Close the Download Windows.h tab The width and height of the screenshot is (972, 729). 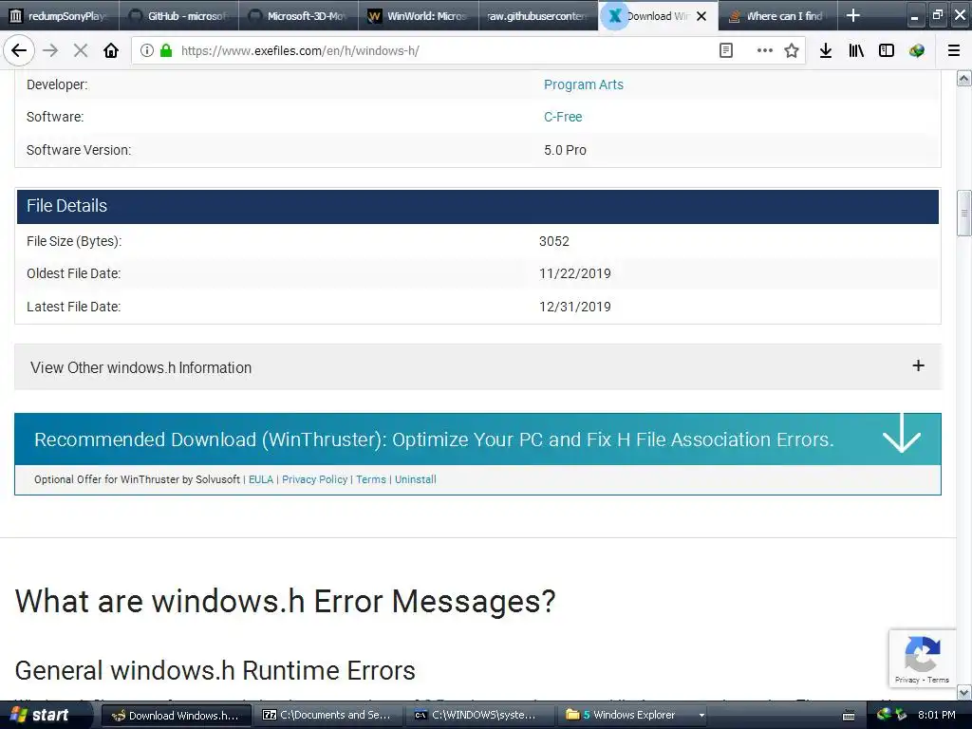[x=701, y=16]
